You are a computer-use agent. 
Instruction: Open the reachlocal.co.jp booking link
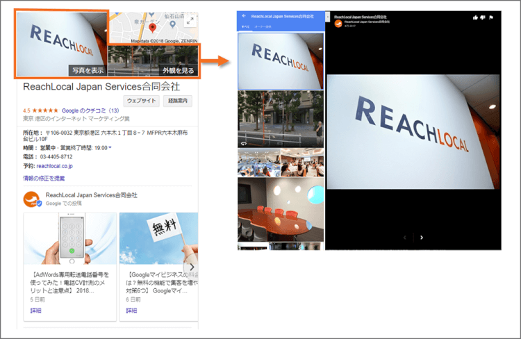point(54,166)
